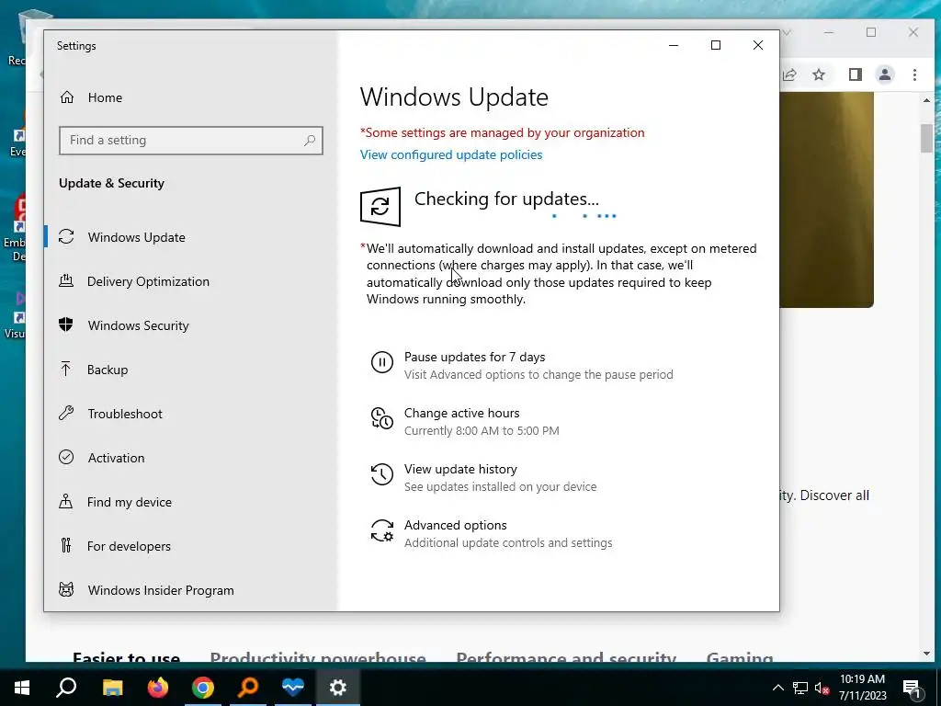Open View configured update policies link

coord(451,154)
